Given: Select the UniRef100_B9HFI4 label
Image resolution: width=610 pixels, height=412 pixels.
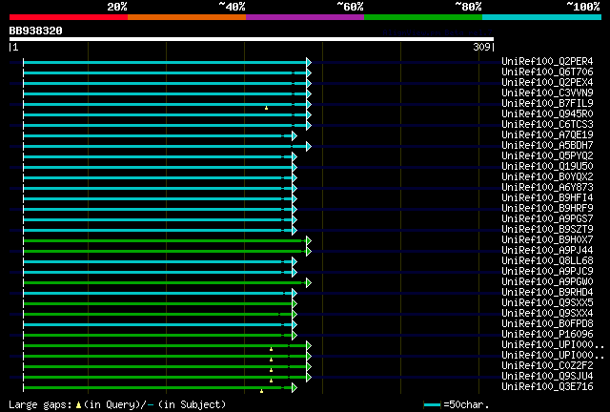Looking at the screenshot, I should pos(547,197).
